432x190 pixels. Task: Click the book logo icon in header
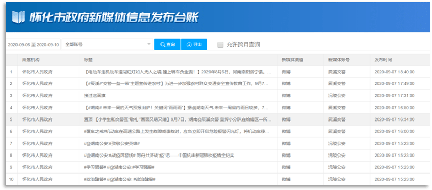click(x=18, y=17)
